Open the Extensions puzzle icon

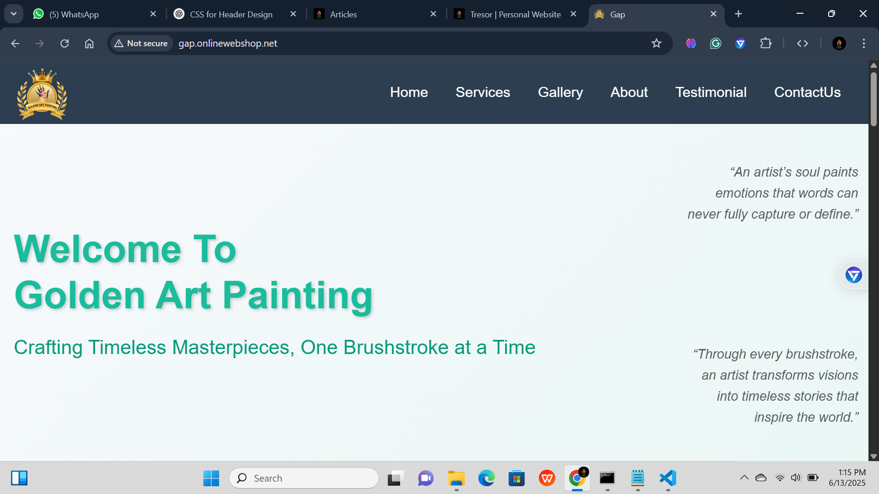point(765,43)
